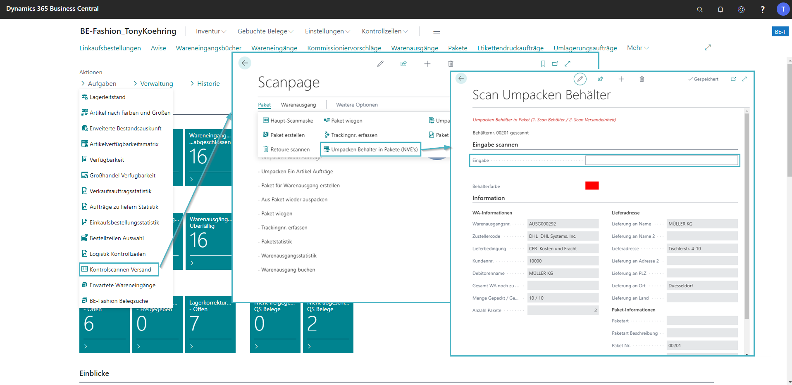Click the search magnifier icon in top bar
792x385 pixels.
pos(699,9)
